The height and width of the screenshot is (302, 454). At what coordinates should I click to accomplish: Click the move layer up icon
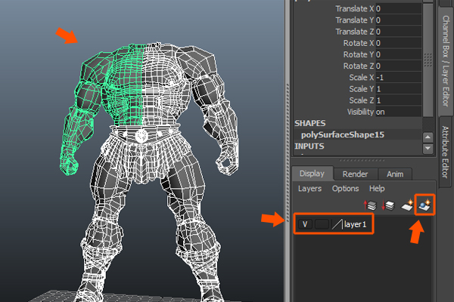(371, 205)
